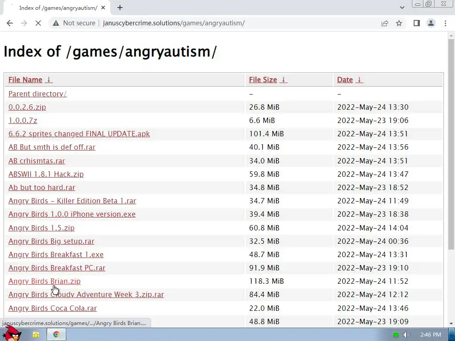Screen dimensions: 455x341
Task: Click the File Name descending arrow
Action: click(x=49, y=80)
